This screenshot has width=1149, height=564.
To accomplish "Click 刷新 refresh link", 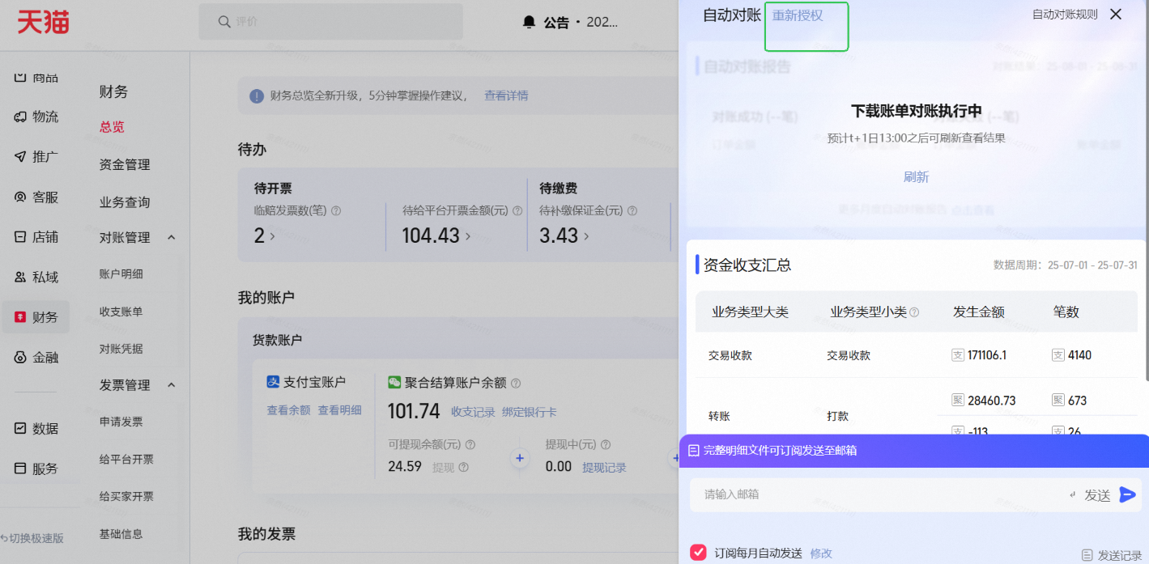I will 916,176.
